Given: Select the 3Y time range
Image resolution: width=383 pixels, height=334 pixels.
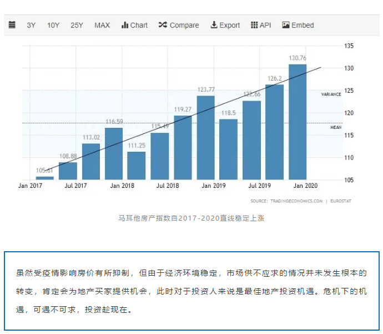Looking at the screenshot, I should click(31, 25).
